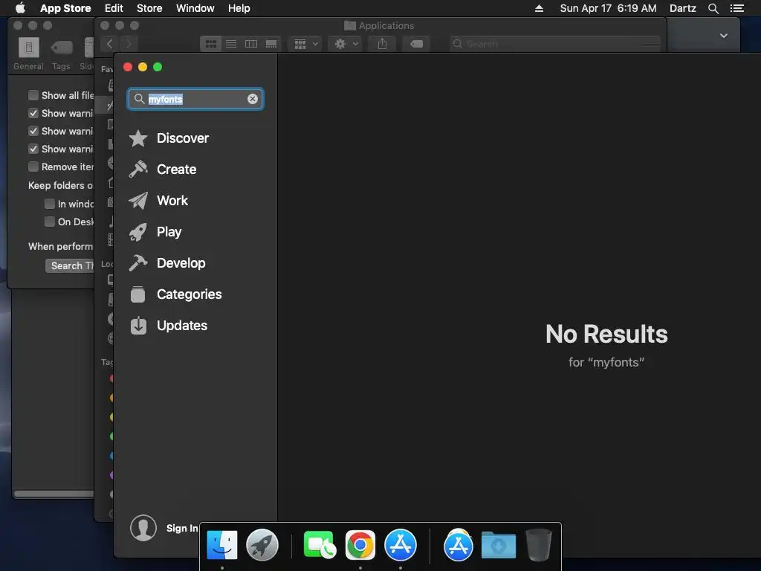Open the Store menu
Image resolution: width=761 pixels, height=571 pixels.
tap(149, 8)
